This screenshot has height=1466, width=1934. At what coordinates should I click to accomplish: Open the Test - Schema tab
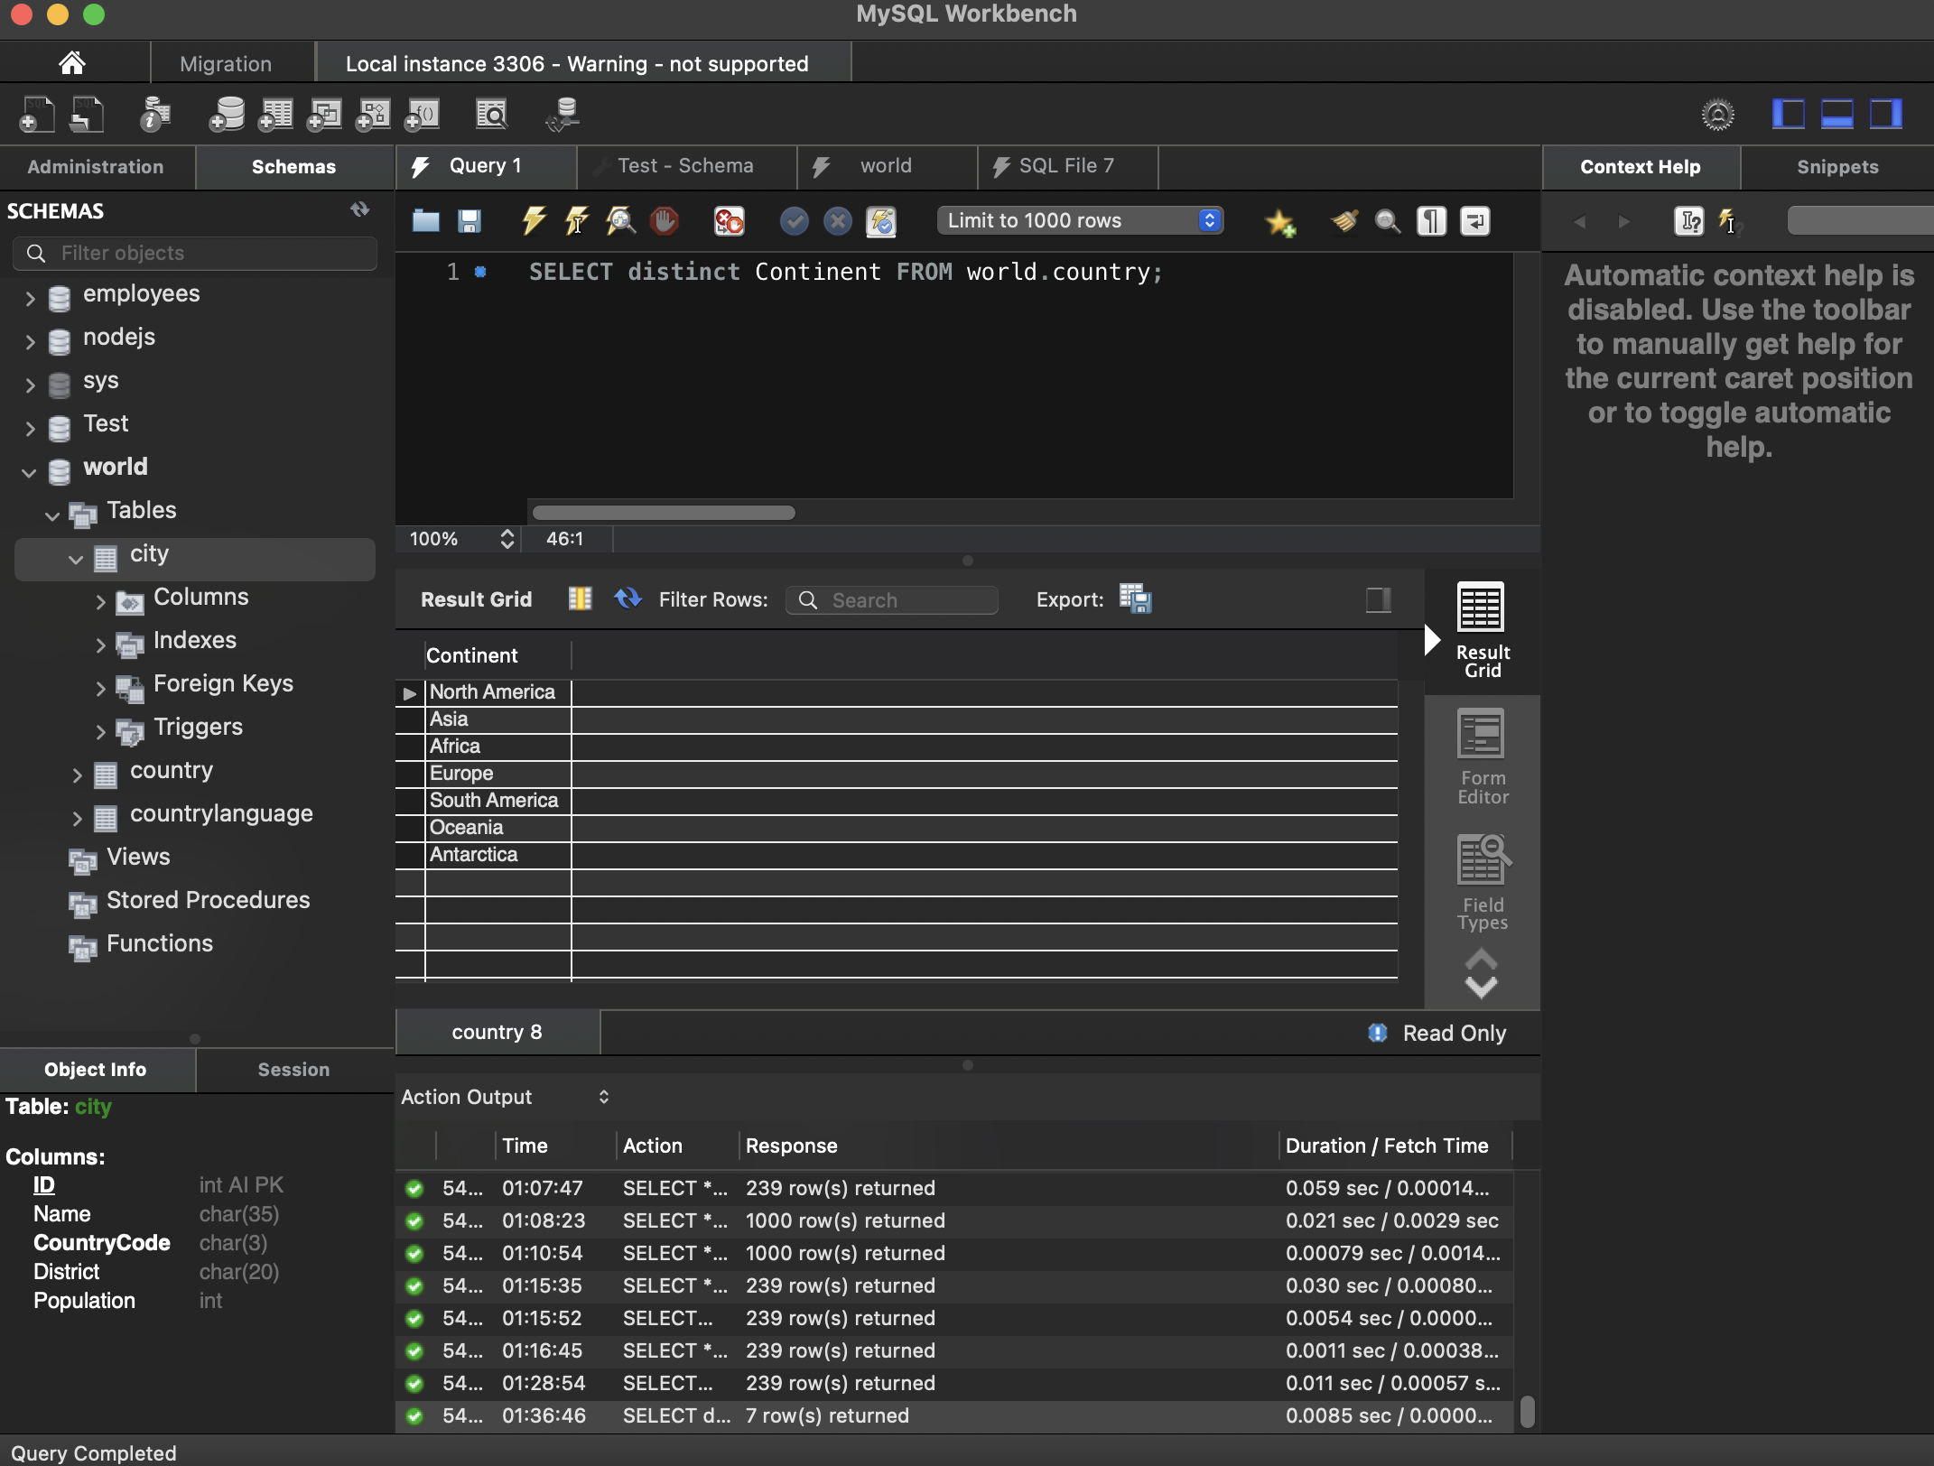[x=685, y=166]
